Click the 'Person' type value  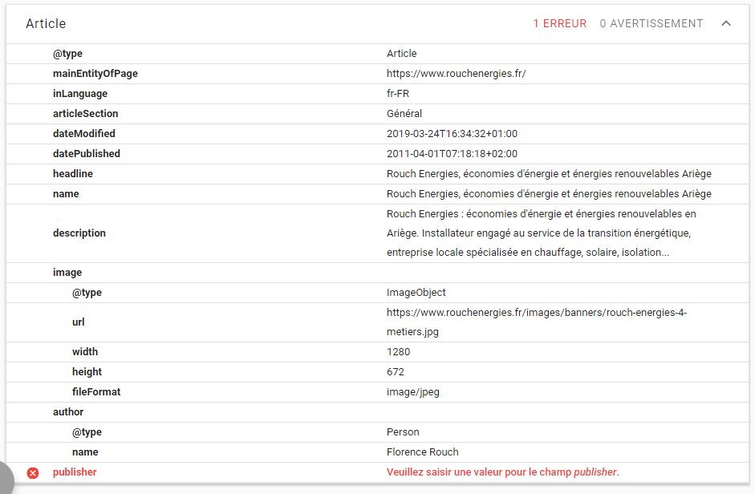point(403,432)
